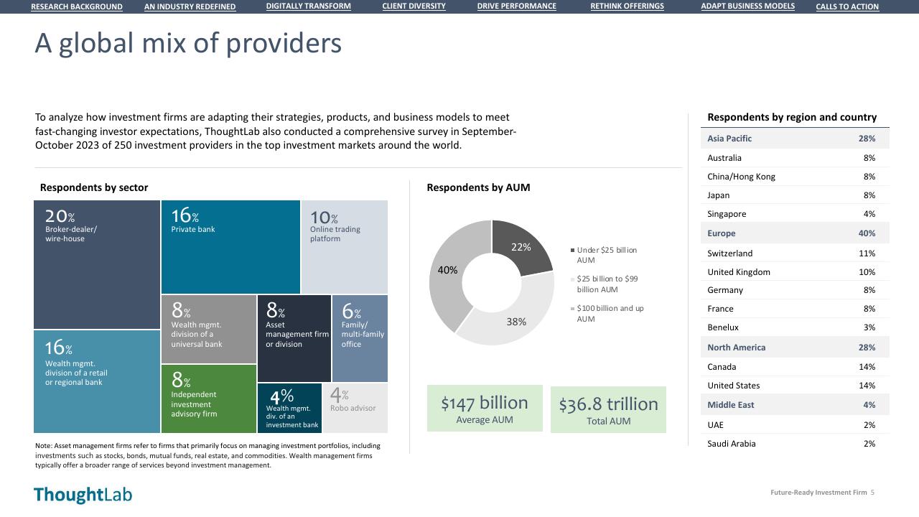
Task: Click the 40% donut chart segment
Action: pyautogui.click(x=448, y=271)
